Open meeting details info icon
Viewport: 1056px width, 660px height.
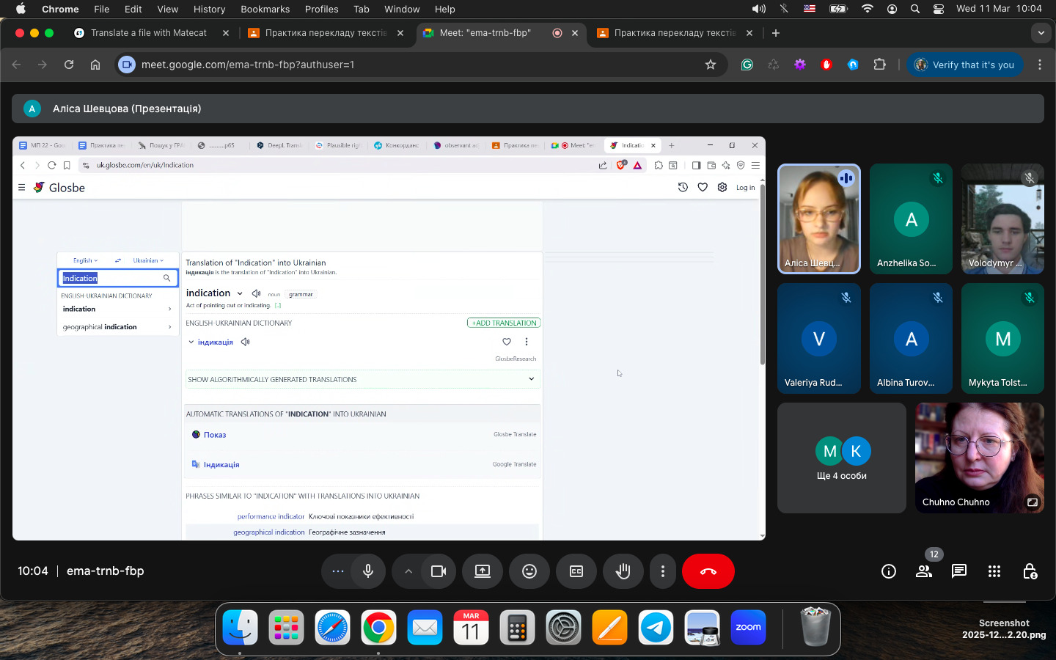click(x=888, y=571)
